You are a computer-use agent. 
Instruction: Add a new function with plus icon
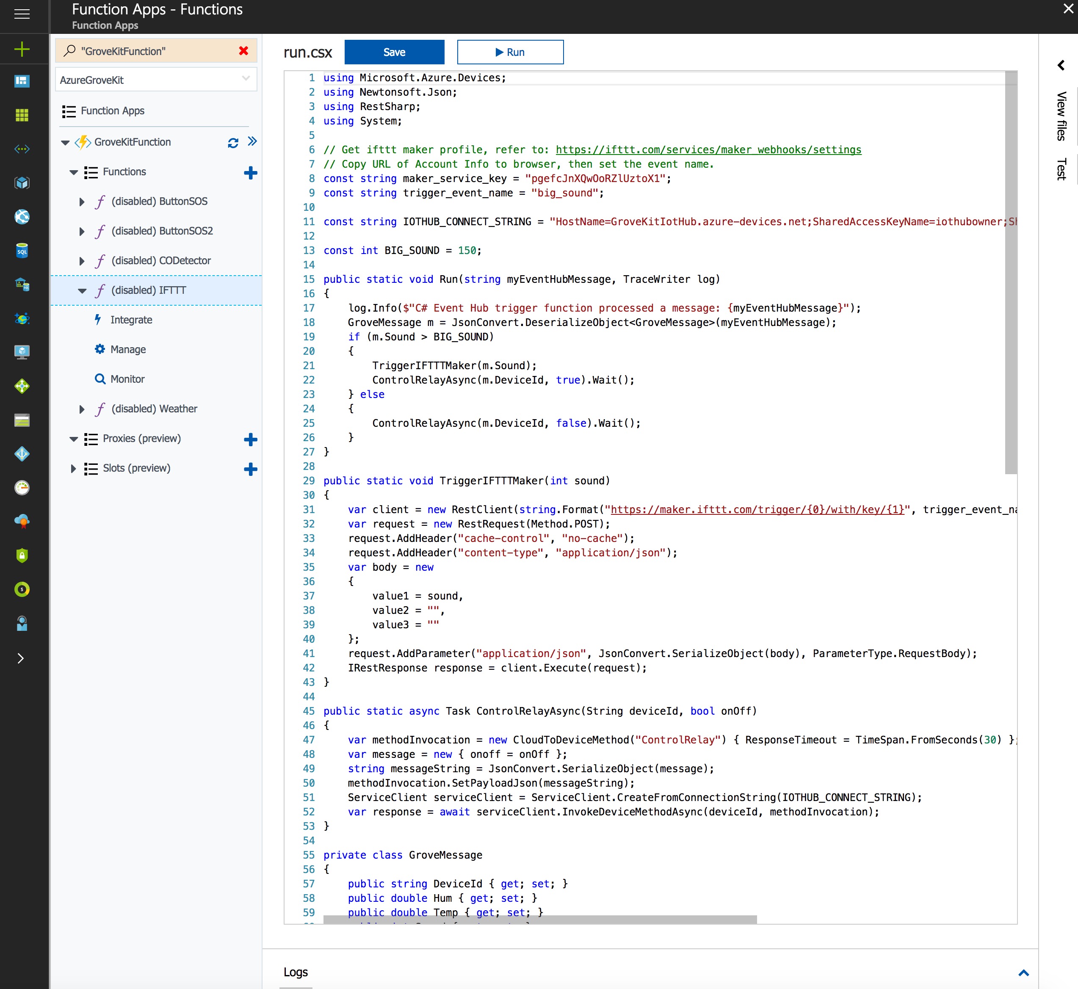(x=250, y=172)
